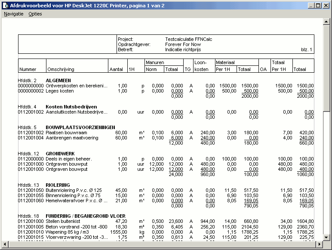Screen dimensions: 332x250
Task: Click the 'Forever For Now' client text
Action: (183, 44)
